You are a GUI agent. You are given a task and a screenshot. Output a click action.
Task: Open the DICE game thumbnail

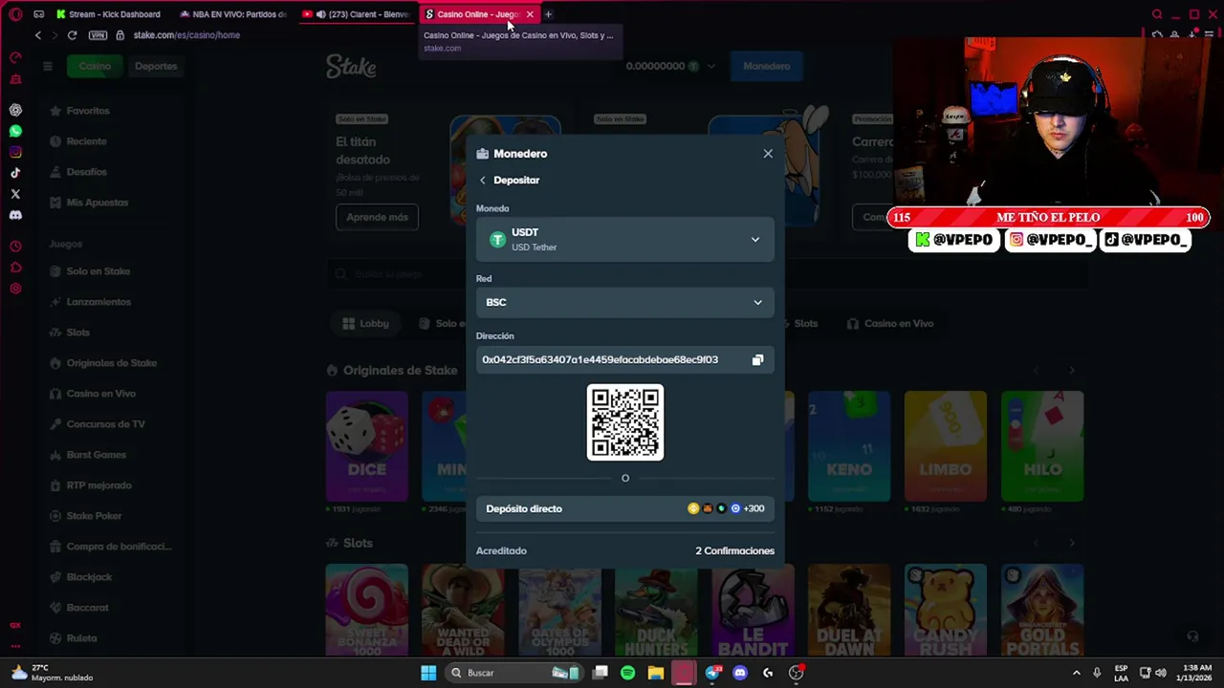pyautogui.click(x=366, y=445)
